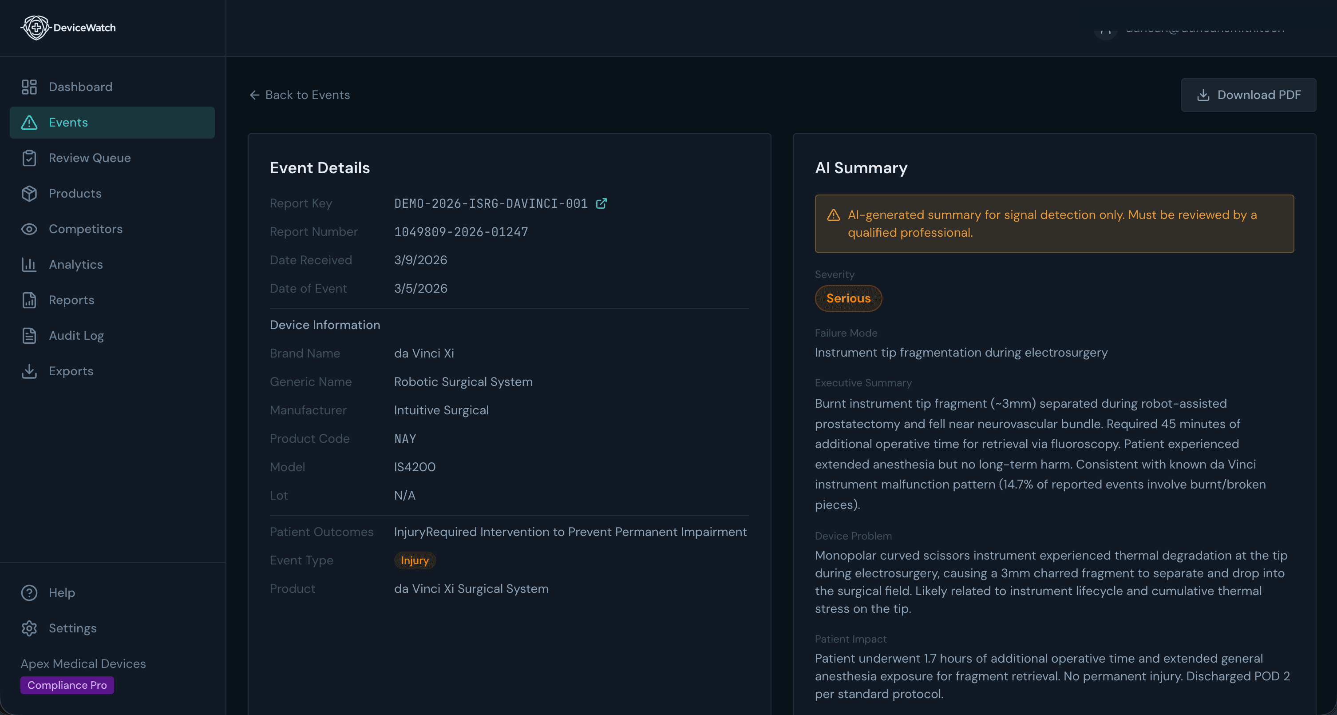Open Reports via the document icon
Screen dimensions: 1337x715
pos(30,300)
